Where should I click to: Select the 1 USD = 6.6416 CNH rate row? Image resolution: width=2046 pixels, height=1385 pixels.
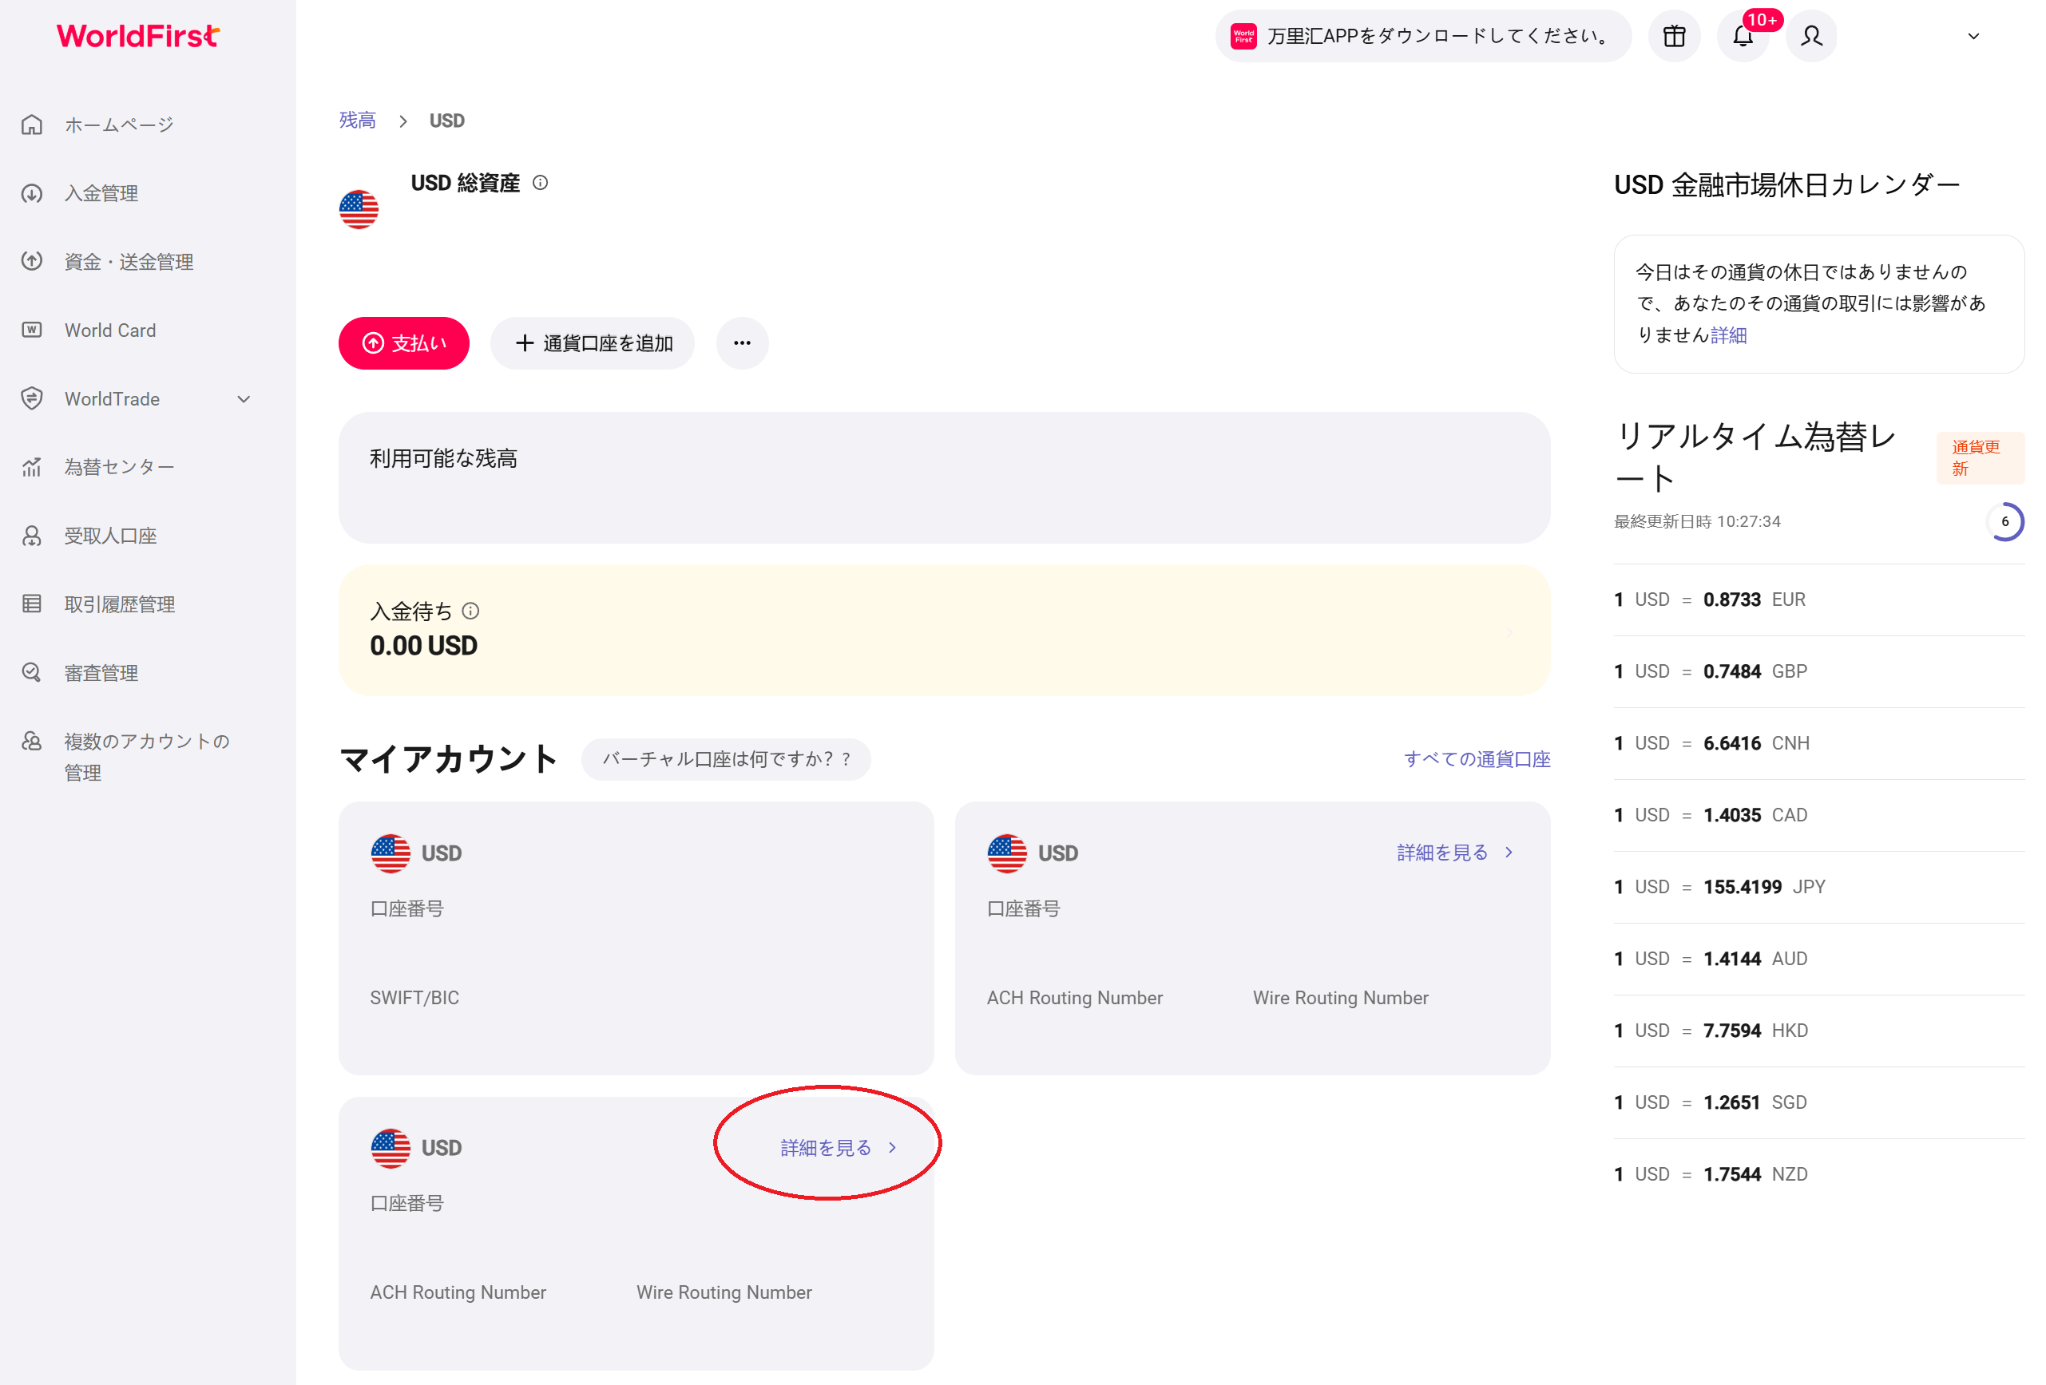pos(1819,742)
